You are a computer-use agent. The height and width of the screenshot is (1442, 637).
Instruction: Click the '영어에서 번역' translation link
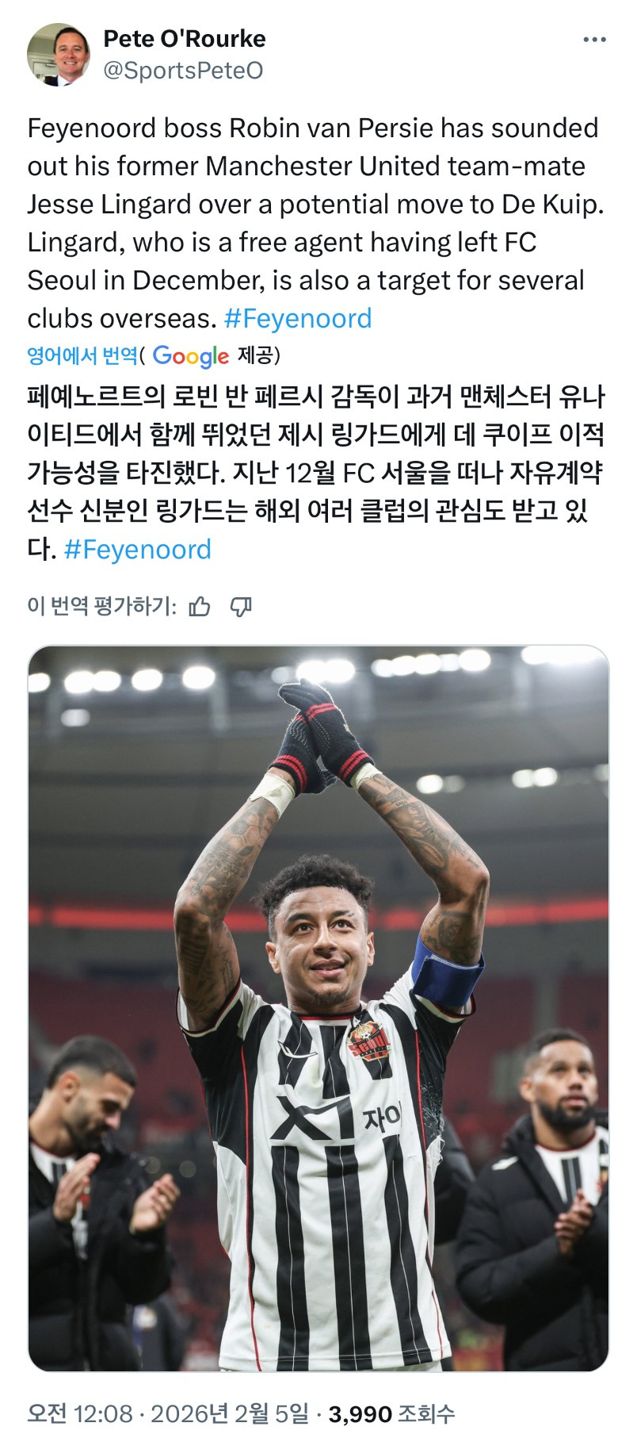click(x=82, y=355)
